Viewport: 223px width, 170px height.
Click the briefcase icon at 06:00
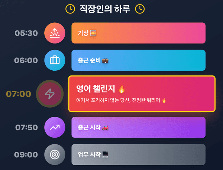coord(55,60)
